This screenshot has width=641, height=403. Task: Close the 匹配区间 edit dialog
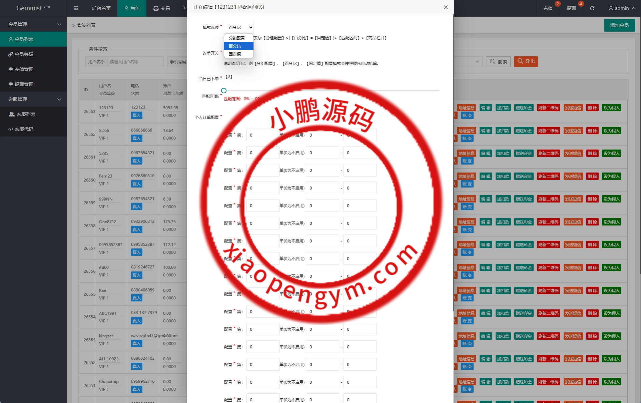[446, 7]
